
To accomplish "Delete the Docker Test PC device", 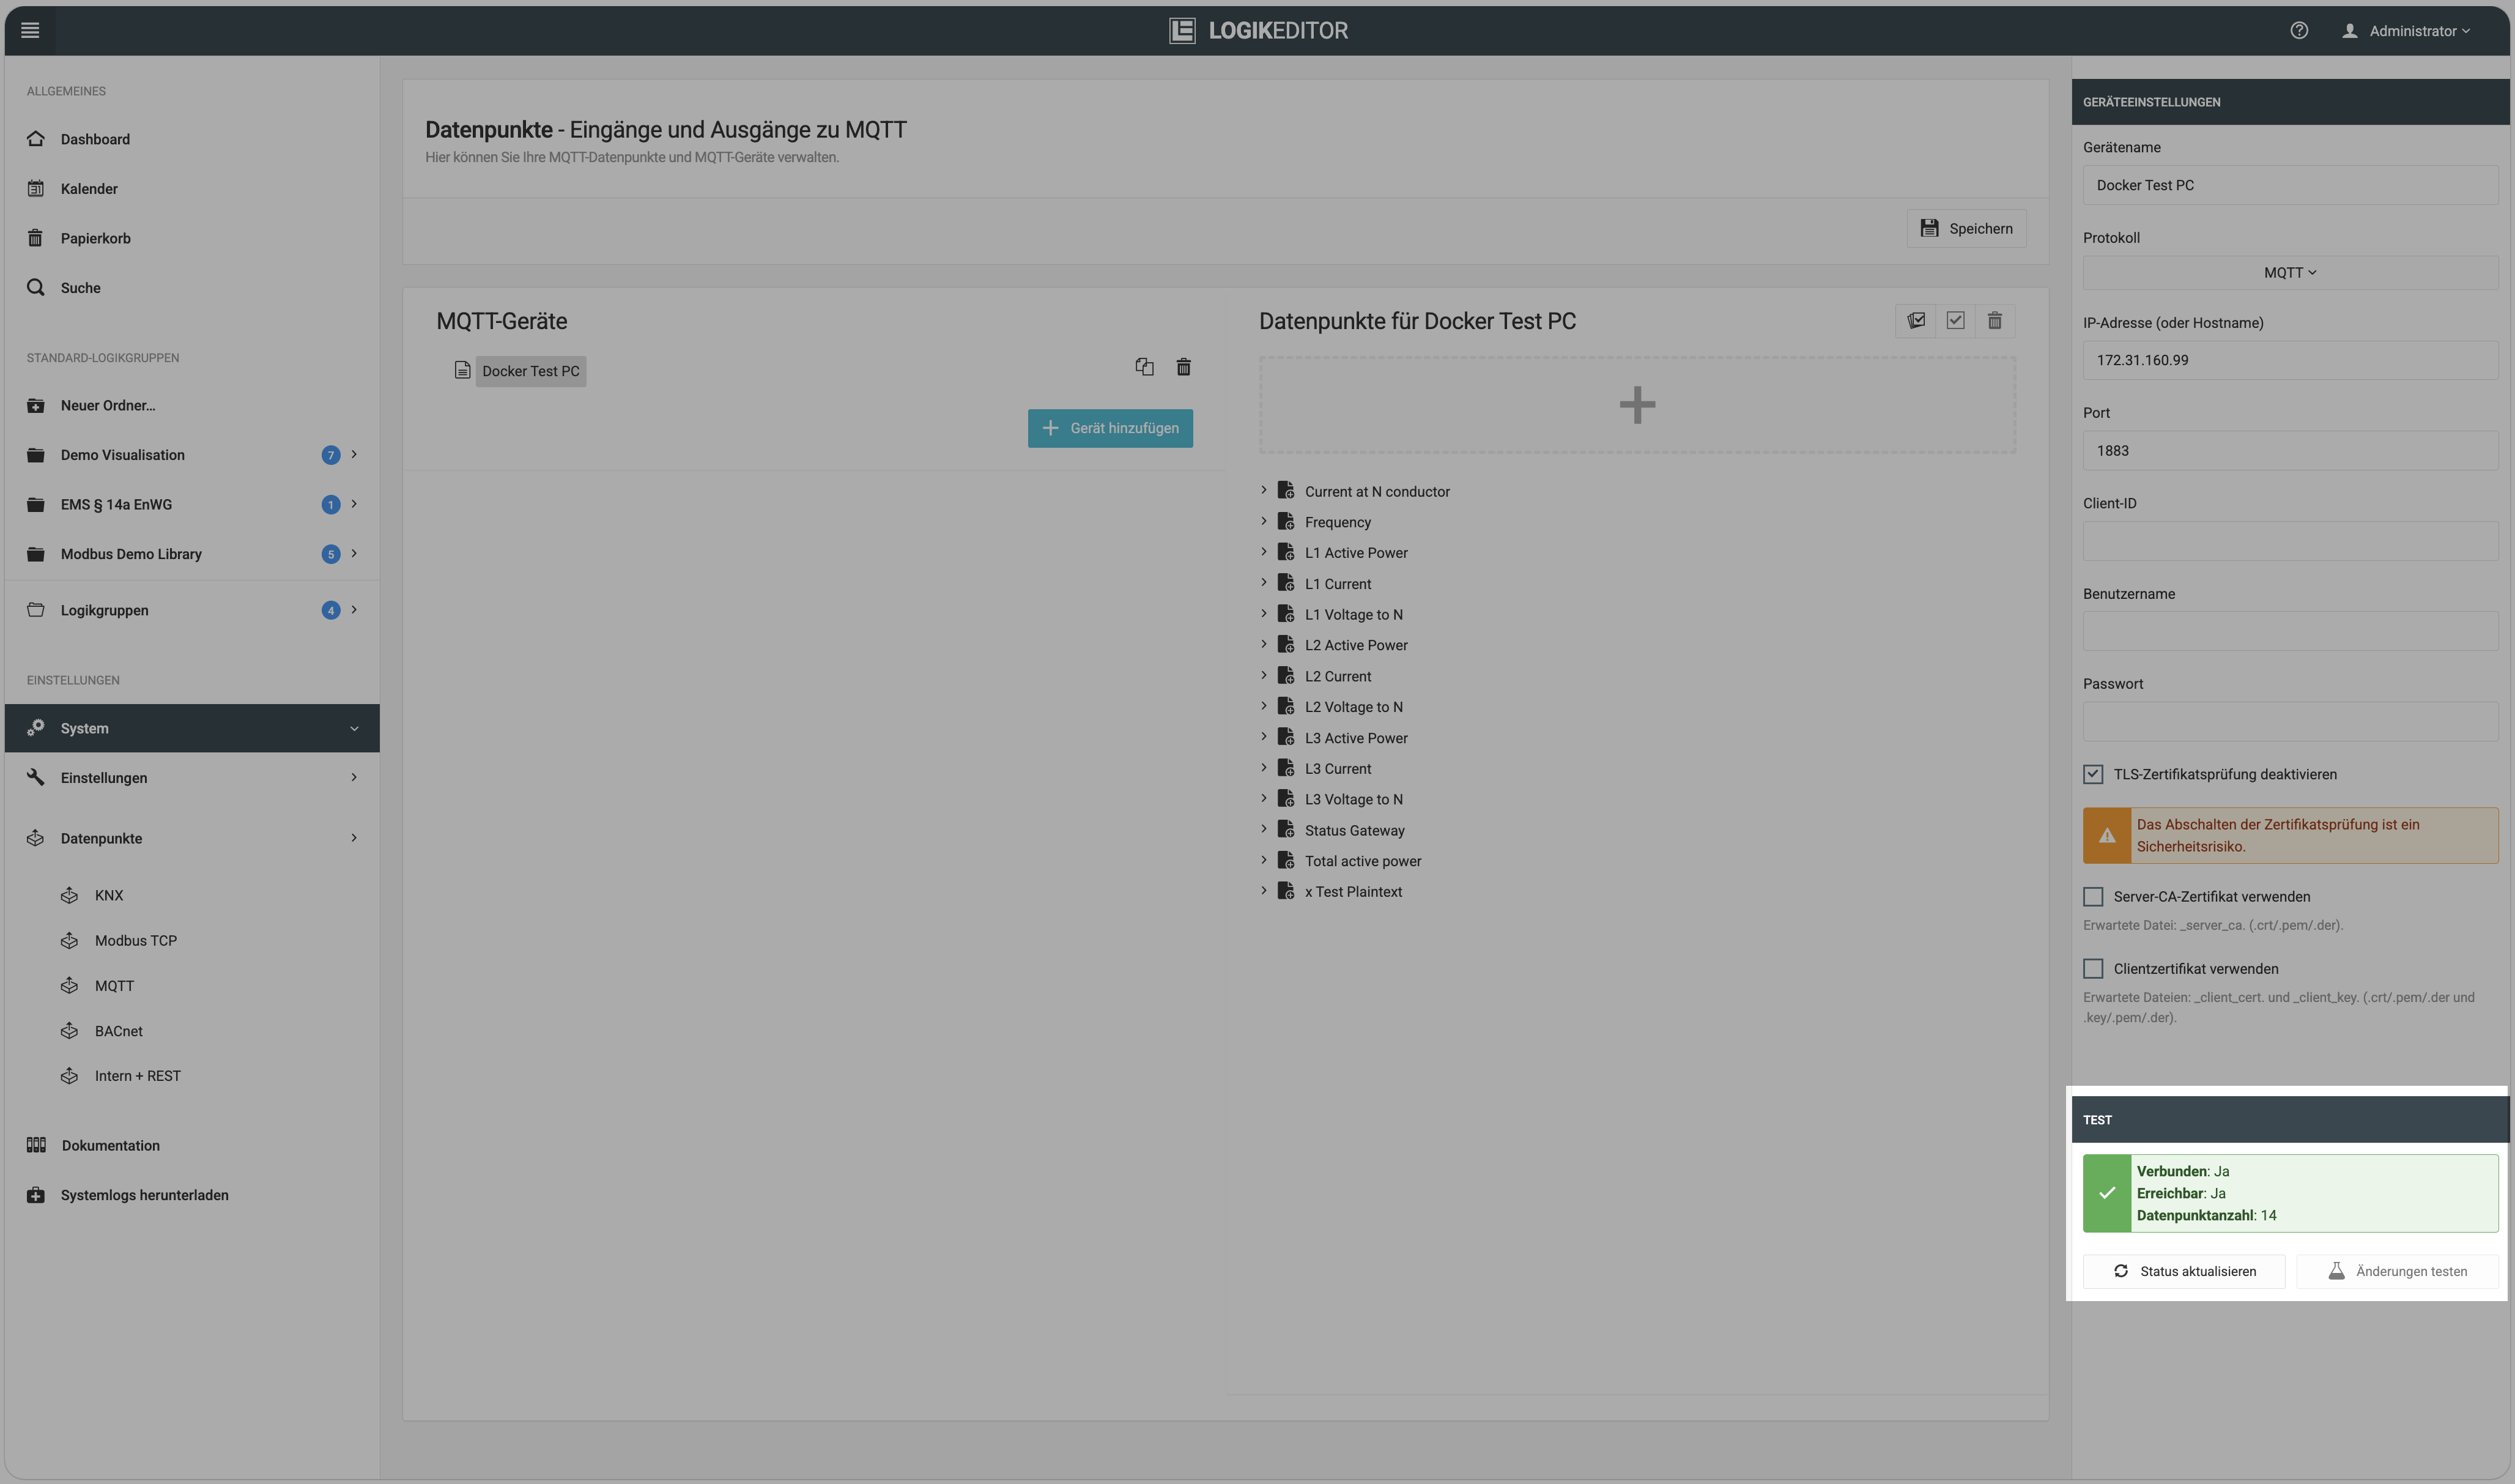I will (1183, 367).
